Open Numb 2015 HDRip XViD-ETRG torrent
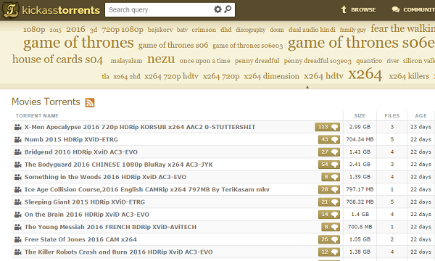Image resolution: width=435 pixels, height=261 pixels. (x=71, y=139)
